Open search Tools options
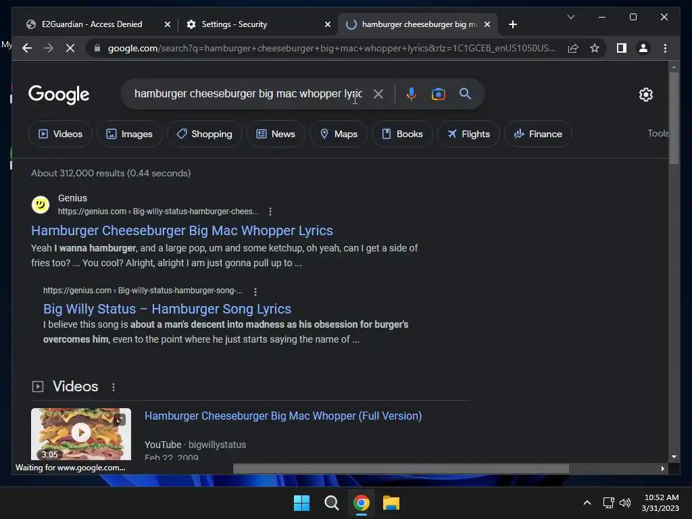 coord(658,133)
